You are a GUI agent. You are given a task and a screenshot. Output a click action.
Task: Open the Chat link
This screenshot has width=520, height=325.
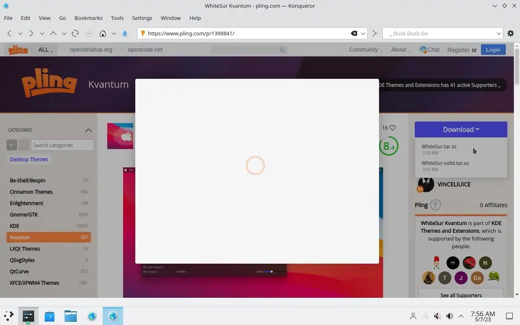[x=429, y=50]
